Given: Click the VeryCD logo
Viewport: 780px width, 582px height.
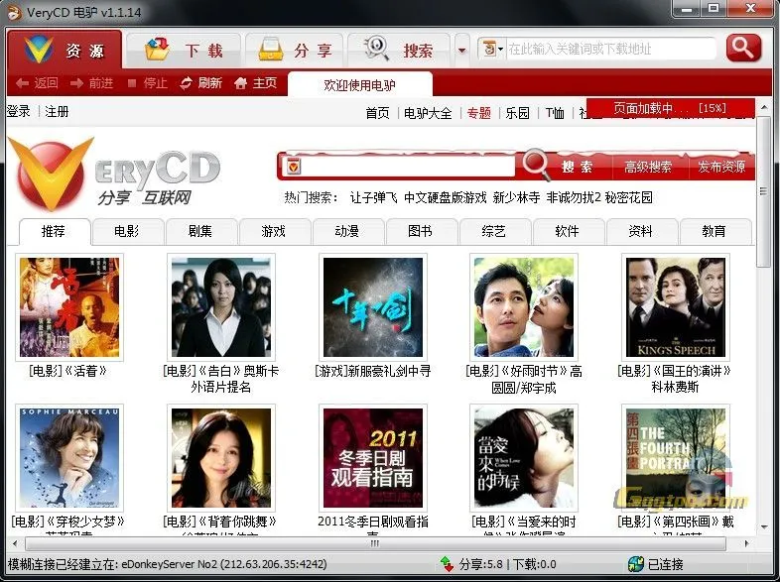Looking at the screenshot, I should [114, 173].
